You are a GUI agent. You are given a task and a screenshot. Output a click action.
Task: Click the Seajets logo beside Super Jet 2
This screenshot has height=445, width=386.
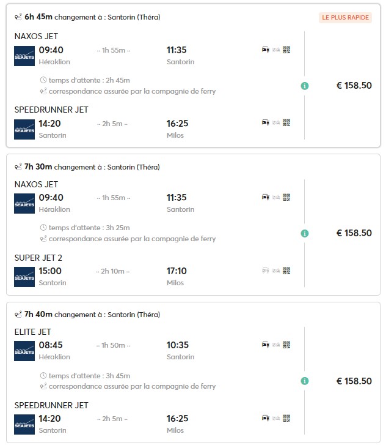pyautogui.click(x=24, y=277)
